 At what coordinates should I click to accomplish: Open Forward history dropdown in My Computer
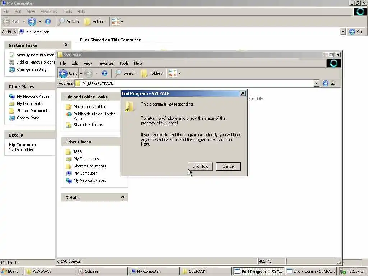pos(40,22)
